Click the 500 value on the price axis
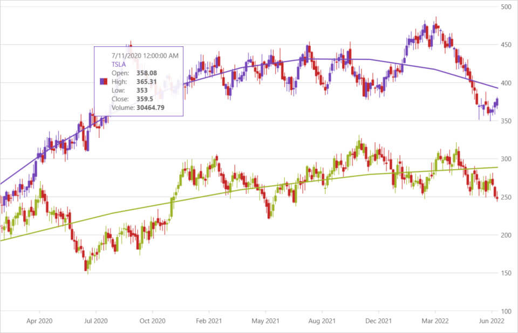Viewport: 518px width, 333px height. (x=506, y=7)
